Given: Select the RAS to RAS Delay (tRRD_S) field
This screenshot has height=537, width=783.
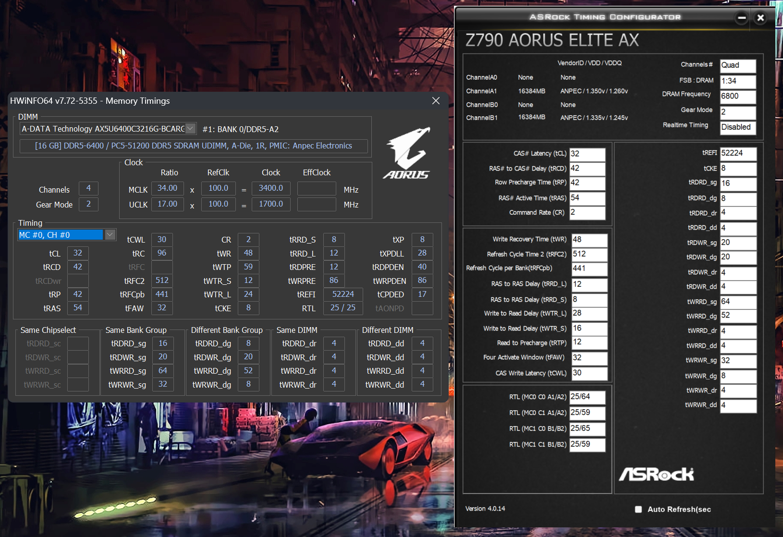Looking at the screenshot, I should [589, 300].
